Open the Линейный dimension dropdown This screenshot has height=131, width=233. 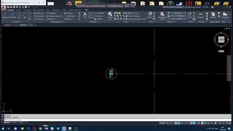[105, 13]
